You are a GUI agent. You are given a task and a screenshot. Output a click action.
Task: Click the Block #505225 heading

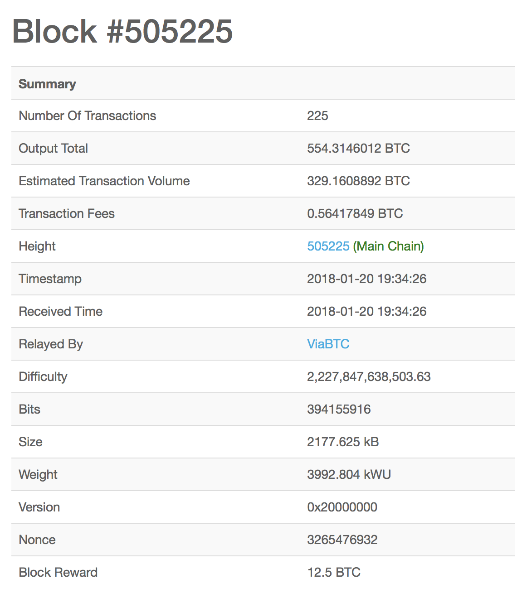(122, 31)
